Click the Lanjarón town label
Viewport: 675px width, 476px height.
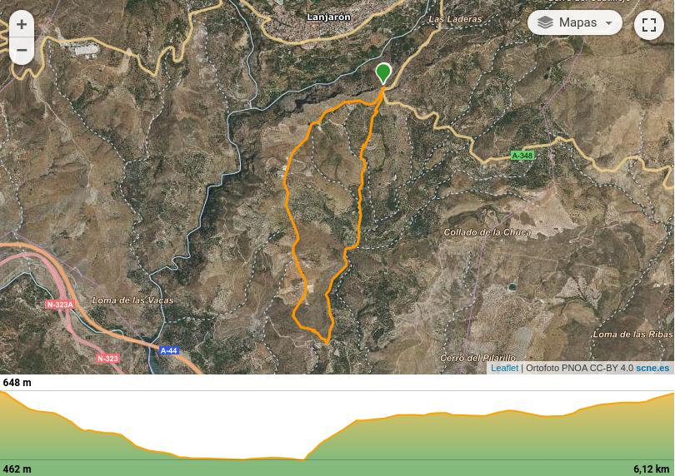[x=328, y=17]
